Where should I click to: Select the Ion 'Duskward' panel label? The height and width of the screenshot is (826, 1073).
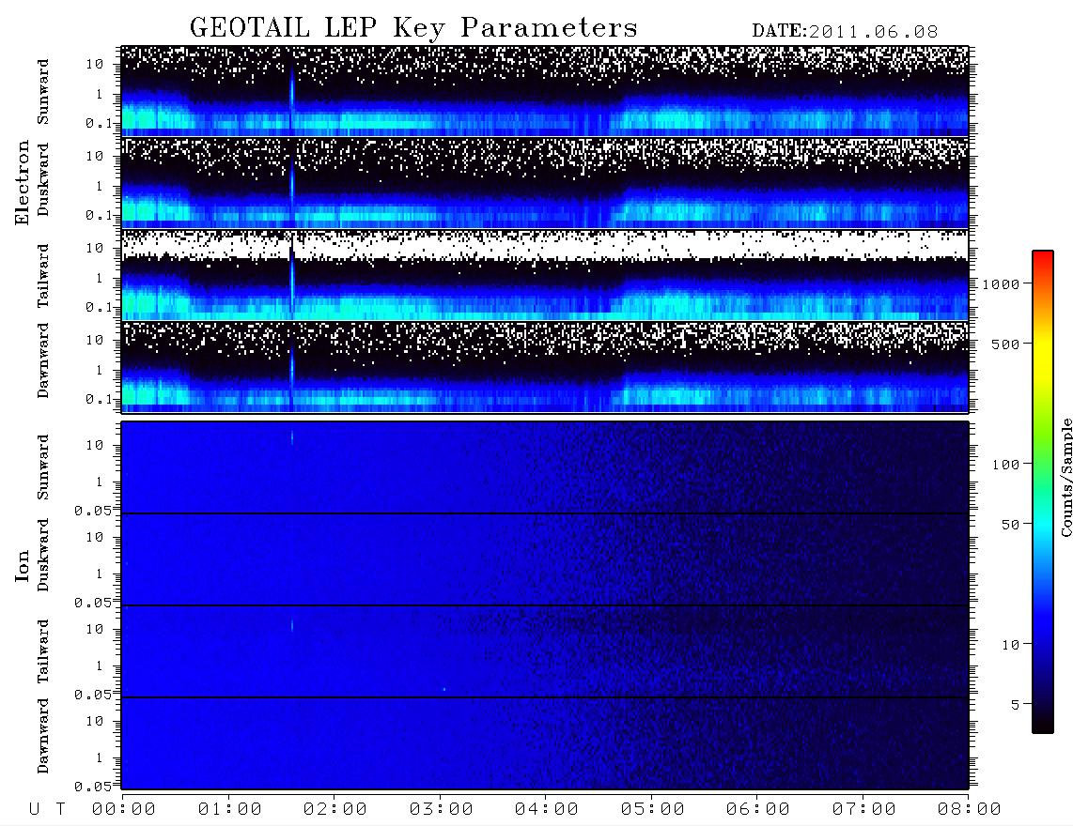click(43, 555)
